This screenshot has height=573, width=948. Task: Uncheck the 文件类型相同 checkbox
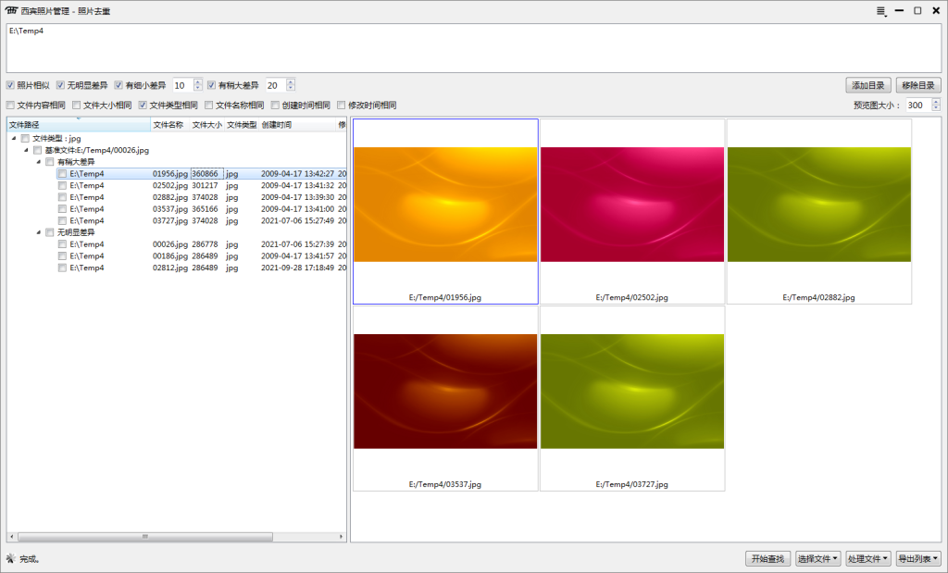143,106
